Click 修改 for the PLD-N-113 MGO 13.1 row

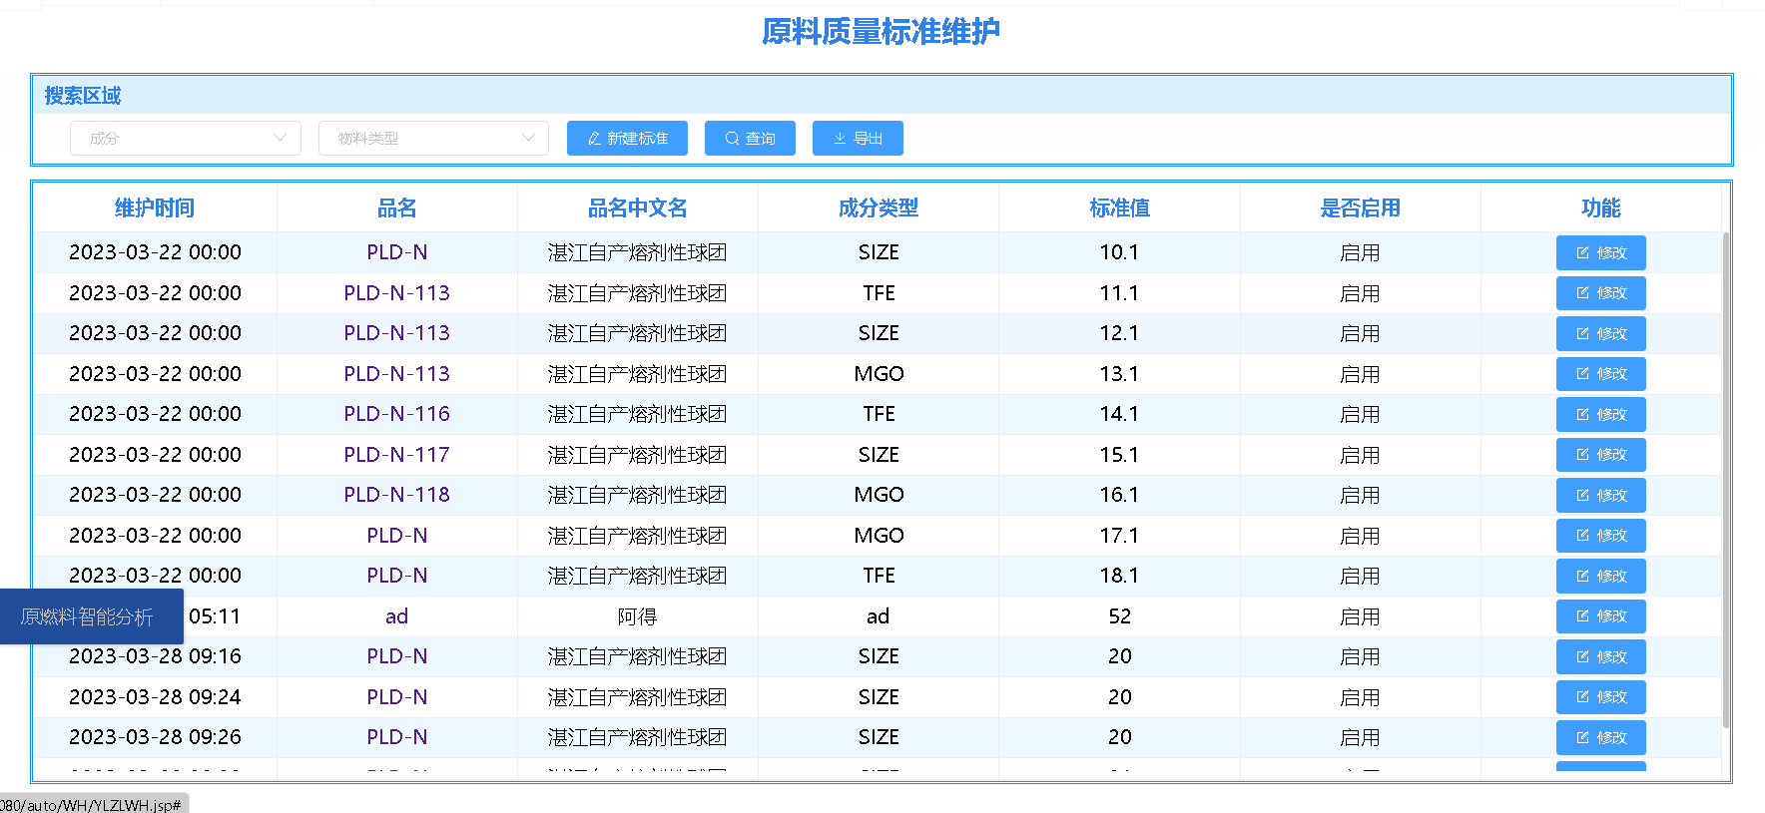[x=1600, y=374]
